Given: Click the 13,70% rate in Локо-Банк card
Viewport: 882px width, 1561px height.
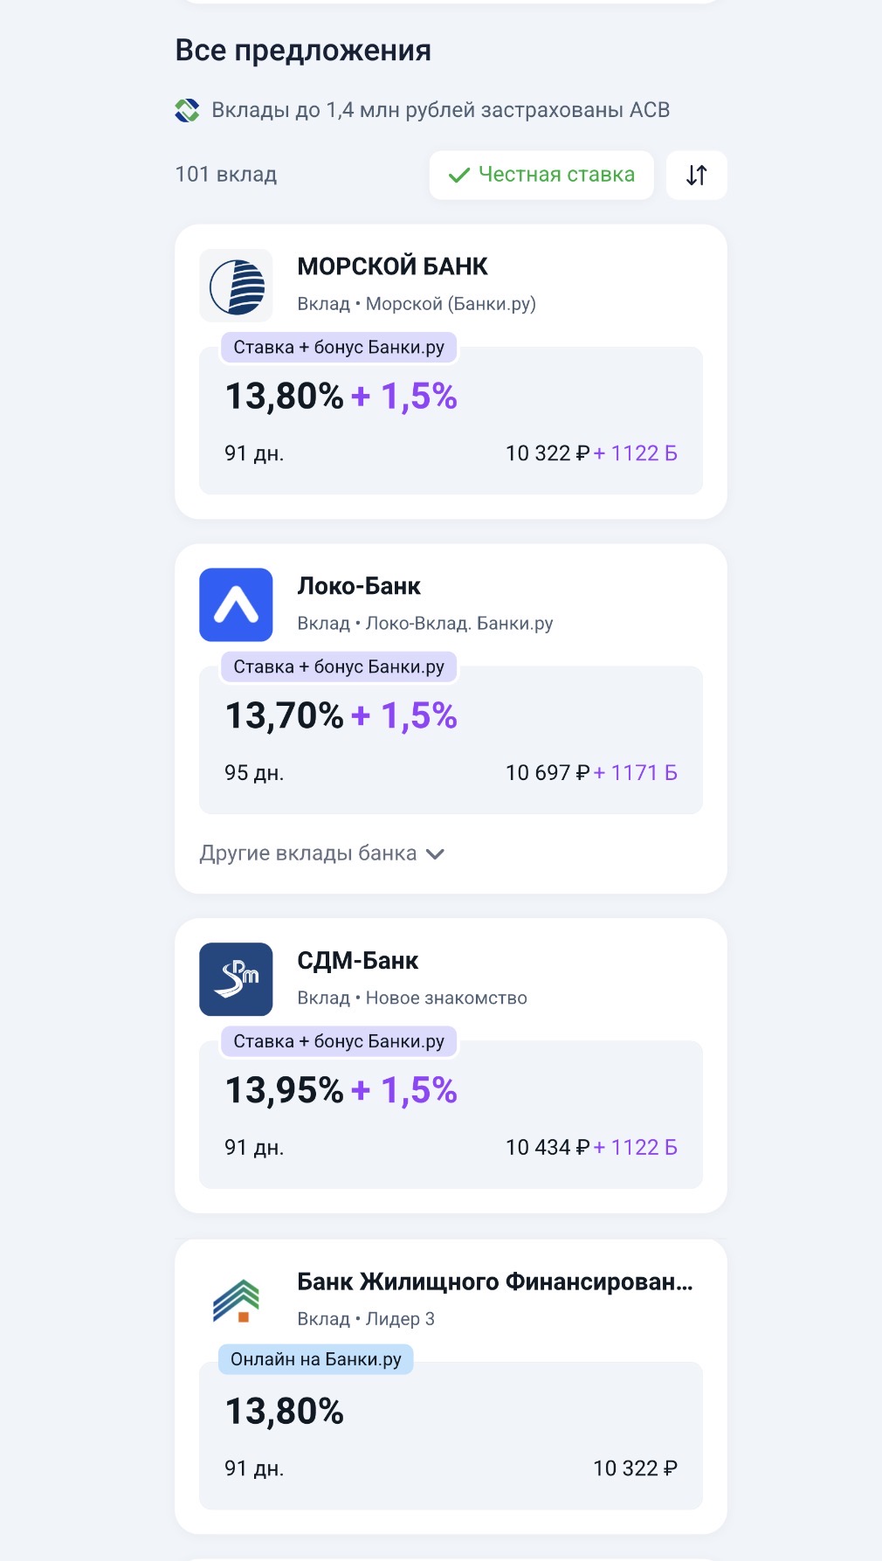Looking at the screenshot, I should point(285,716).
